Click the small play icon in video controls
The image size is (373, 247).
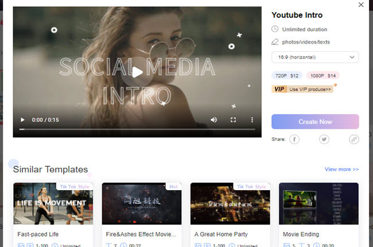22,120
